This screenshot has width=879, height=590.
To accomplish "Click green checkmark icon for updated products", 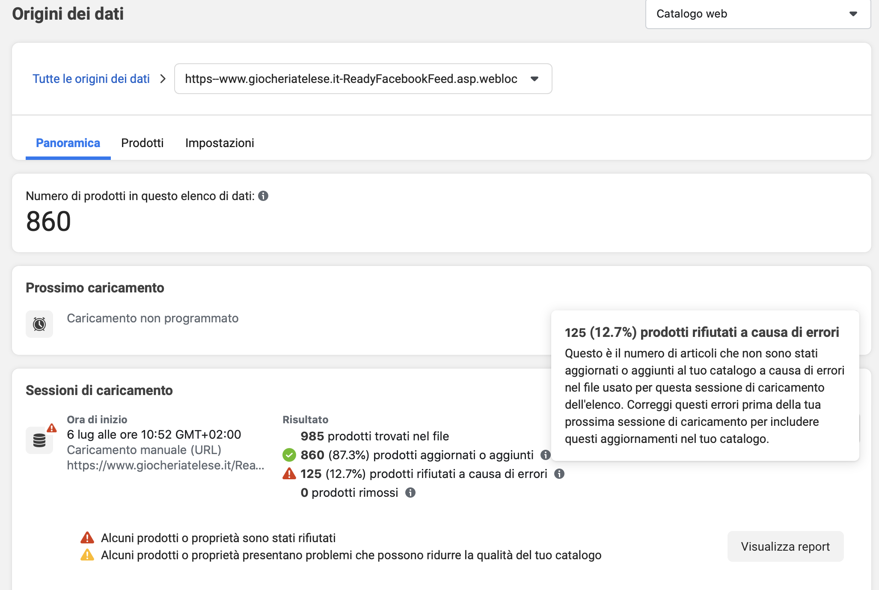I will (x=289, y=455).
